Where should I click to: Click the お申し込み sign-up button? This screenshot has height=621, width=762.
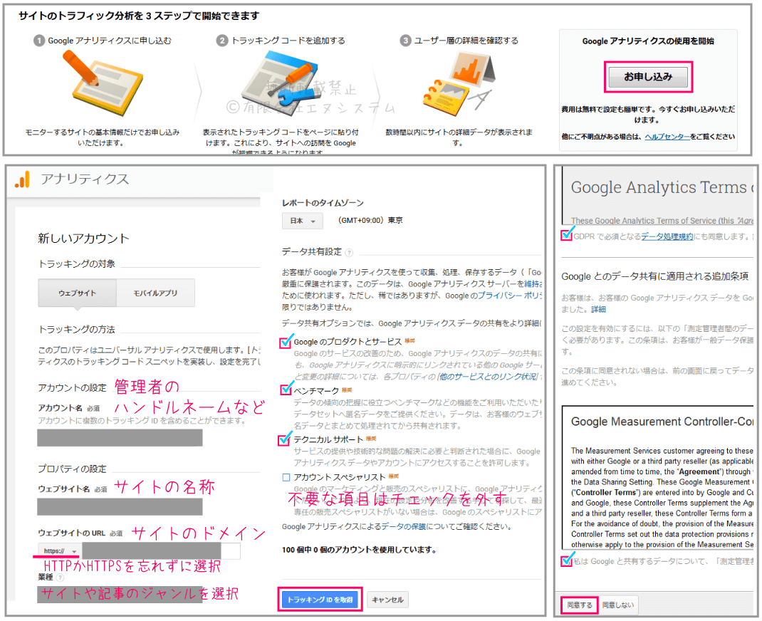[648, 77]
